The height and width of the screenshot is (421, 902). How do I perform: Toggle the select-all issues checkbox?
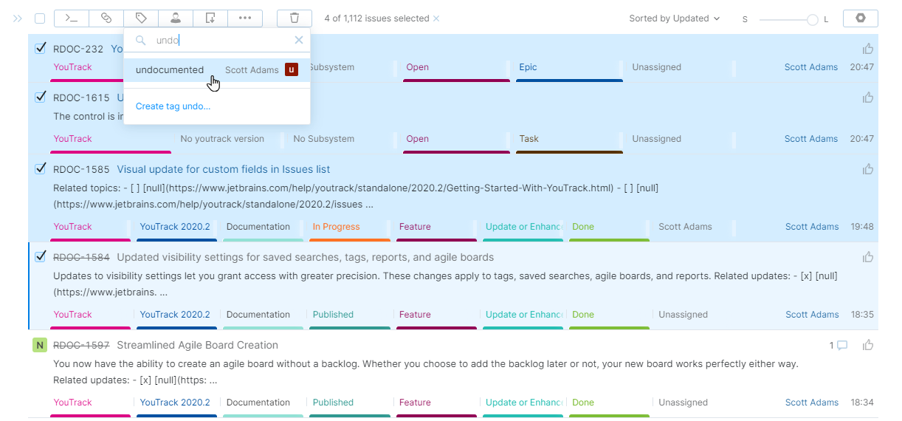point(40,18)
